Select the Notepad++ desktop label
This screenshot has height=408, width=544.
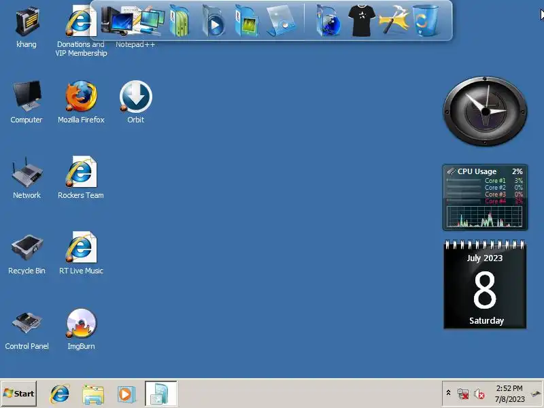135,44
